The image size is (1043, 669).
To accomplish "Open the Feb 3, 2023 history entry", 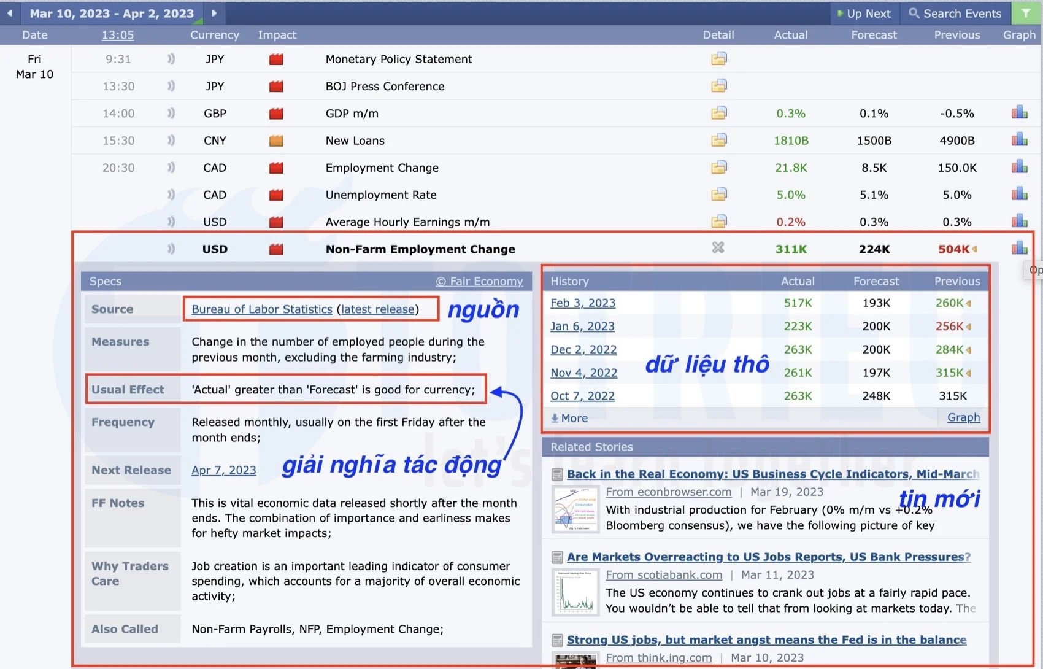I will click(x=582, y=303).
